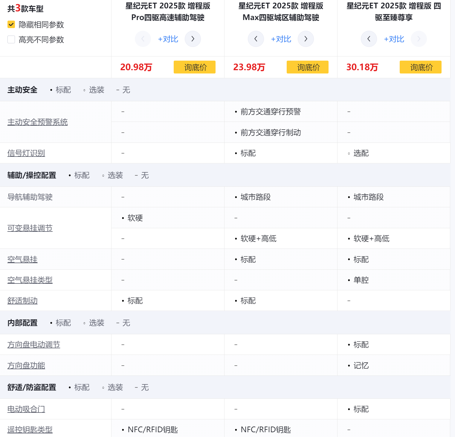Open the 遥控钥匙类型 parameter link

click(30, 430)
